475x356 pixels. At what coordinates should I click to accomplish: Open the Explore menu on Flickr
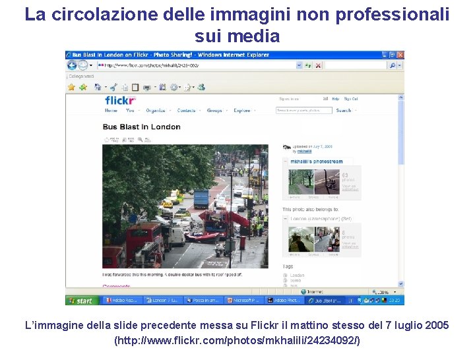coord(241,111)
